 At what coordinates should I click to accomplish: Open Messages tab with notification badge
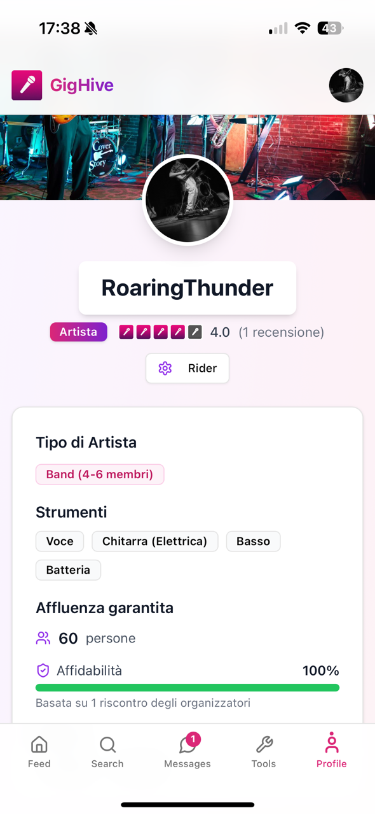187,752
